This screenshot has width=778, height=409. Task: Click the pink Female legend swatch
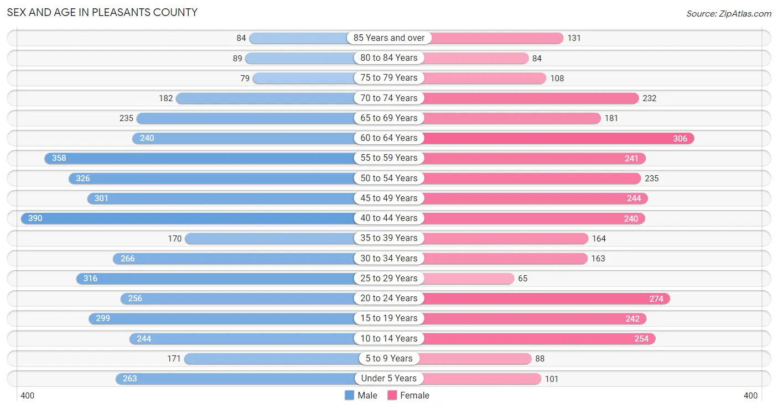pos(392,395)
